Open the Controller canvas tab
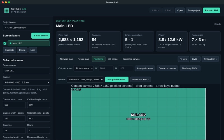Image resolution: width=224 pixels, height=140 pixels. tap(131, 59)
